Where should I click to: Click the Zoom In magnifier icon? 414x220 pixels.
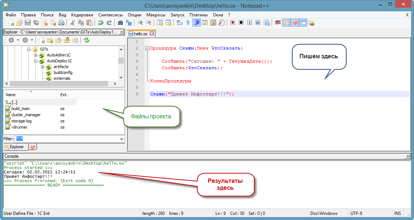pyautogui.click(x=140, y=23)
